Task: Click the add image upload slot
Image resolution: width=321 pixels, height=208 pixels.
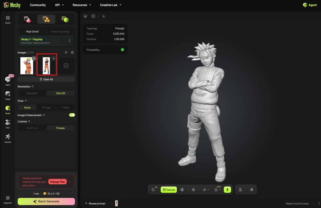Action: click(66, 66)
